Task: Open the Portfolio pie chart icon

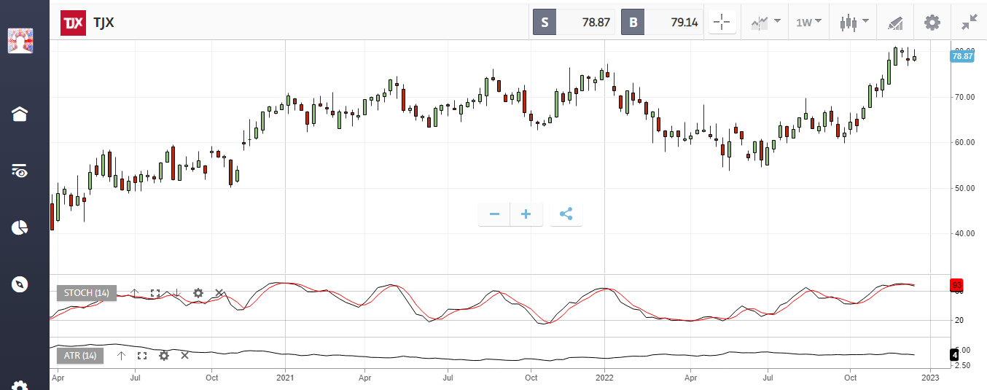Action: coord(20,227)
